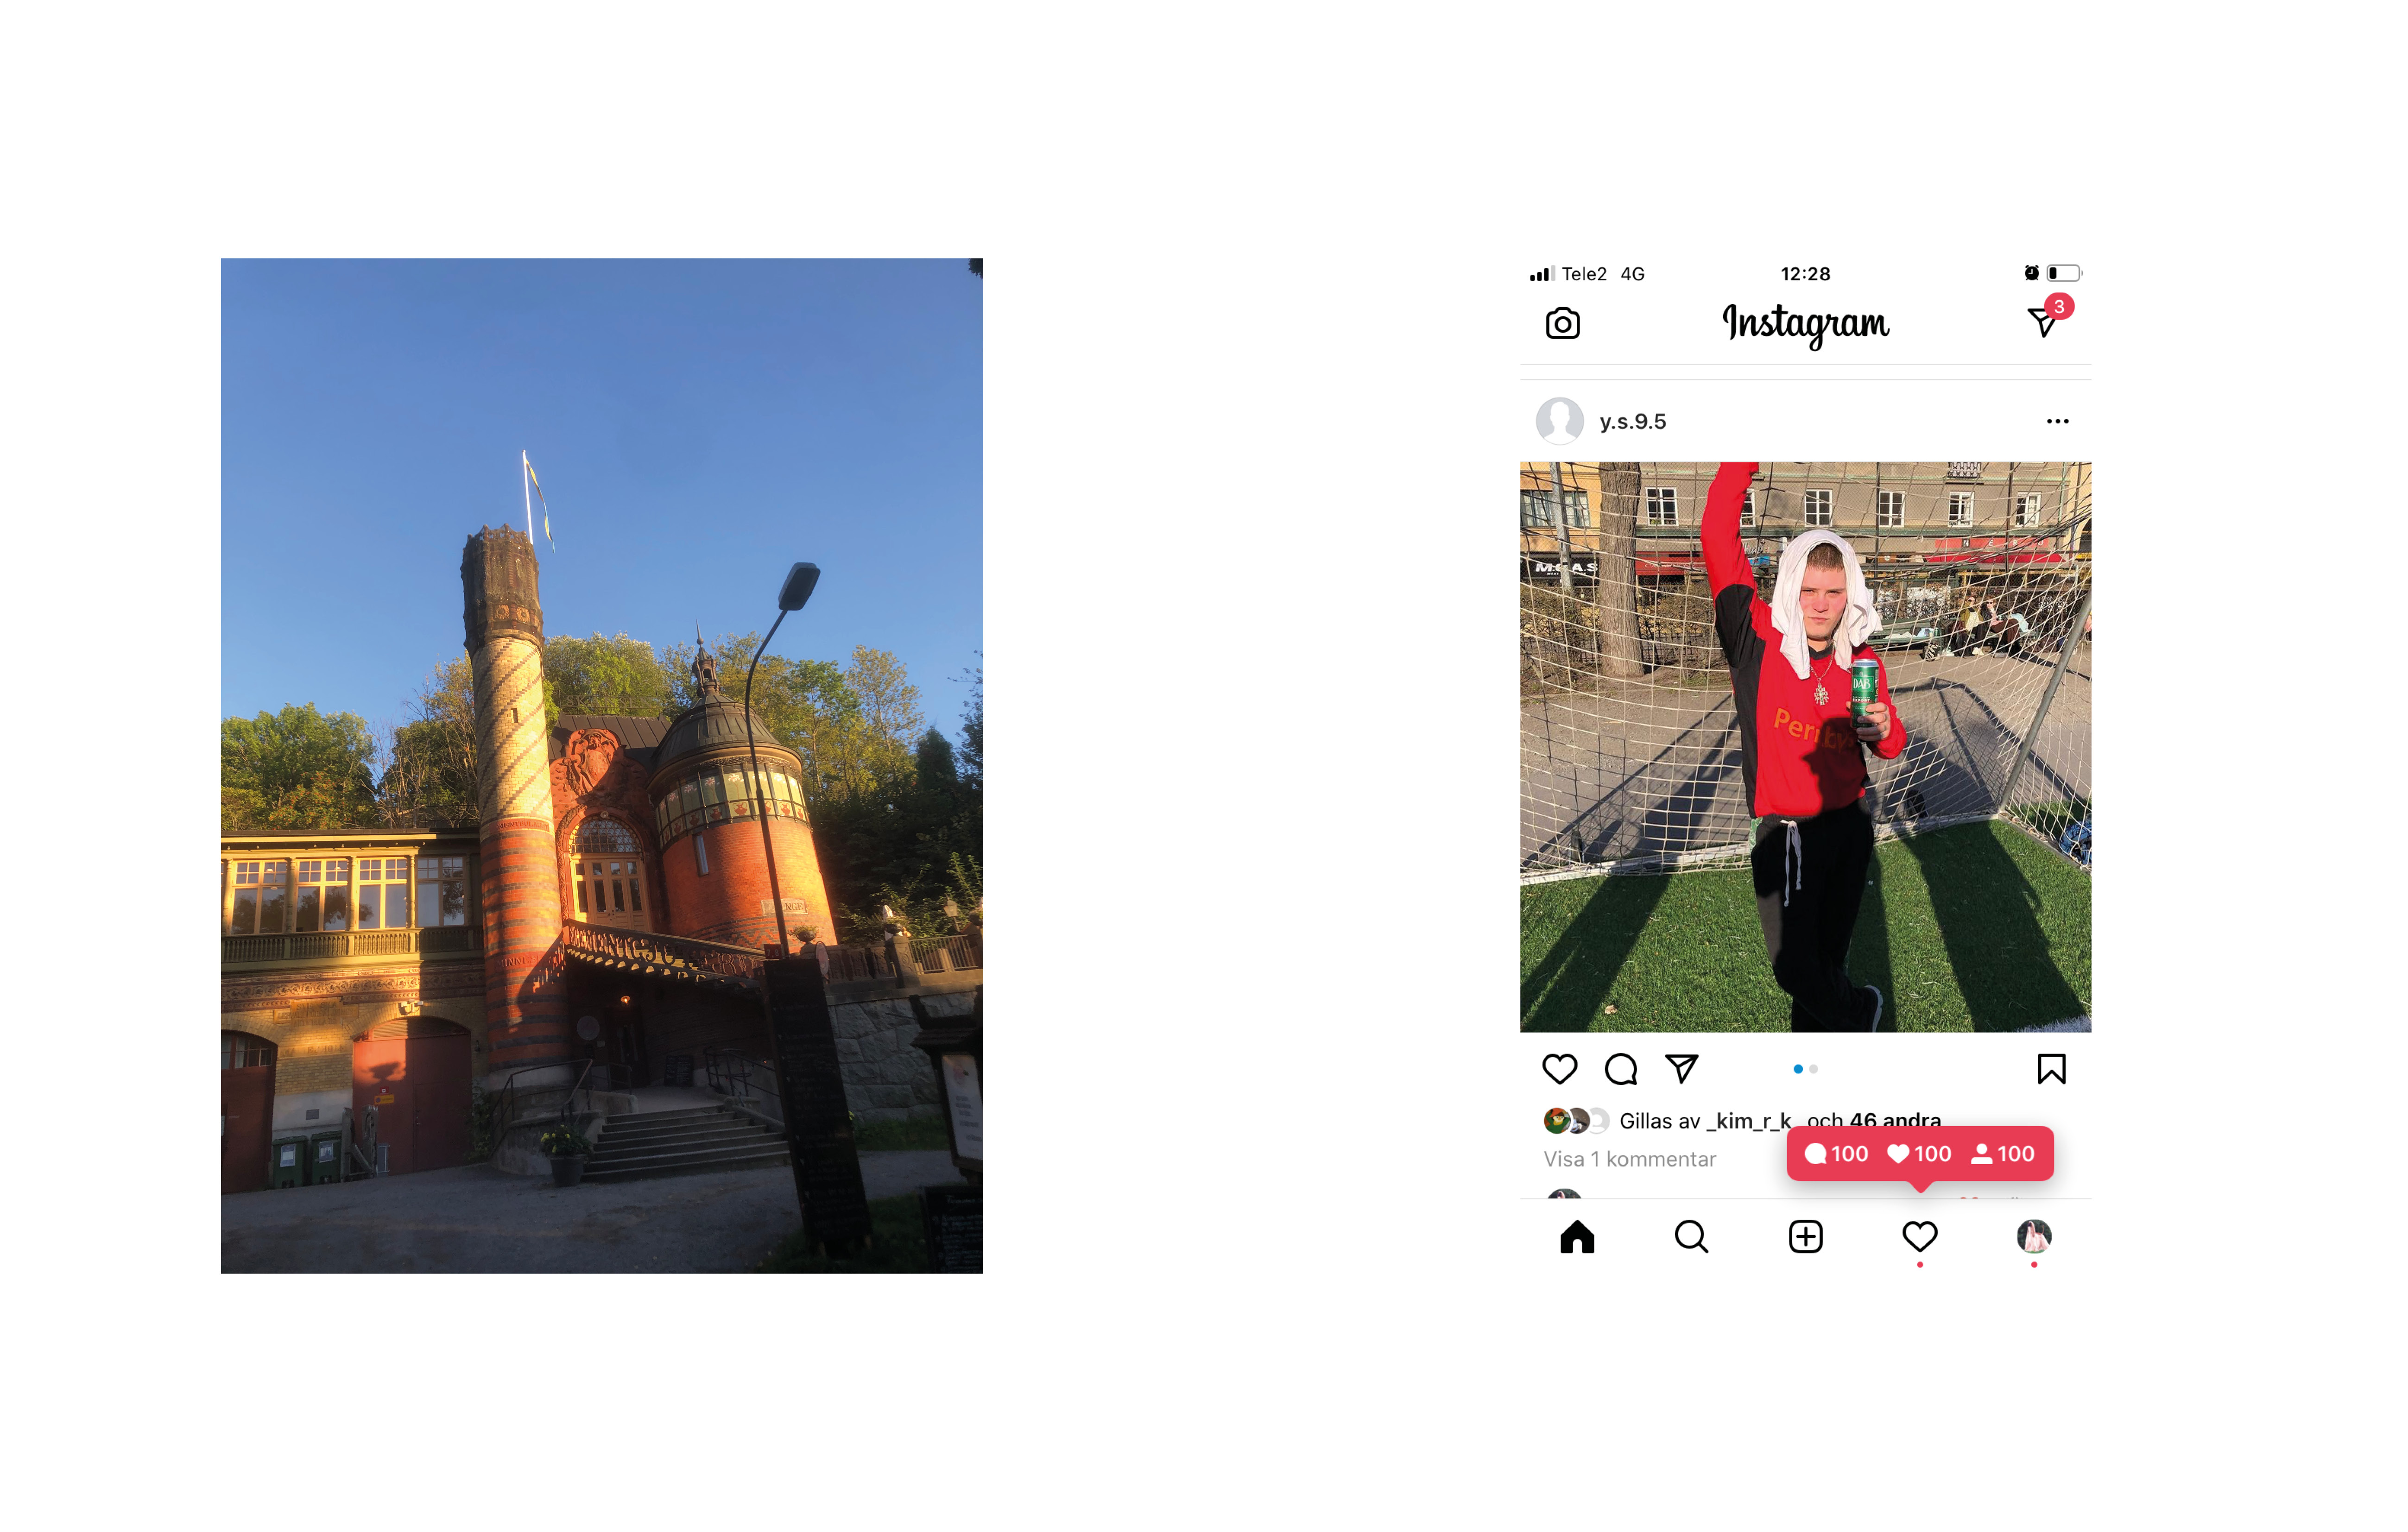Viewport: 2408px width, 1532px height.
Task: Like the post with heart icon
Action: point(1559,1069)
